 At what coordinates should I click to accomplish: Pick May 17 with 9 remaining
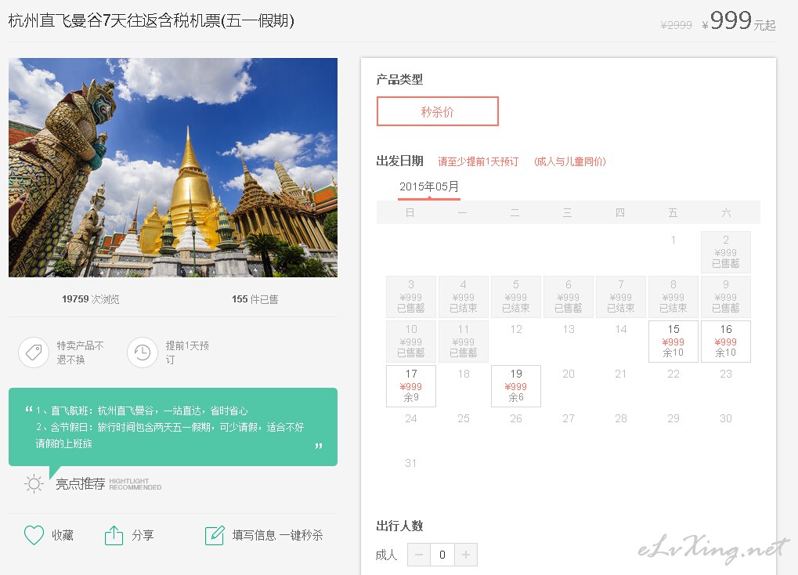(x=411, y=386)
